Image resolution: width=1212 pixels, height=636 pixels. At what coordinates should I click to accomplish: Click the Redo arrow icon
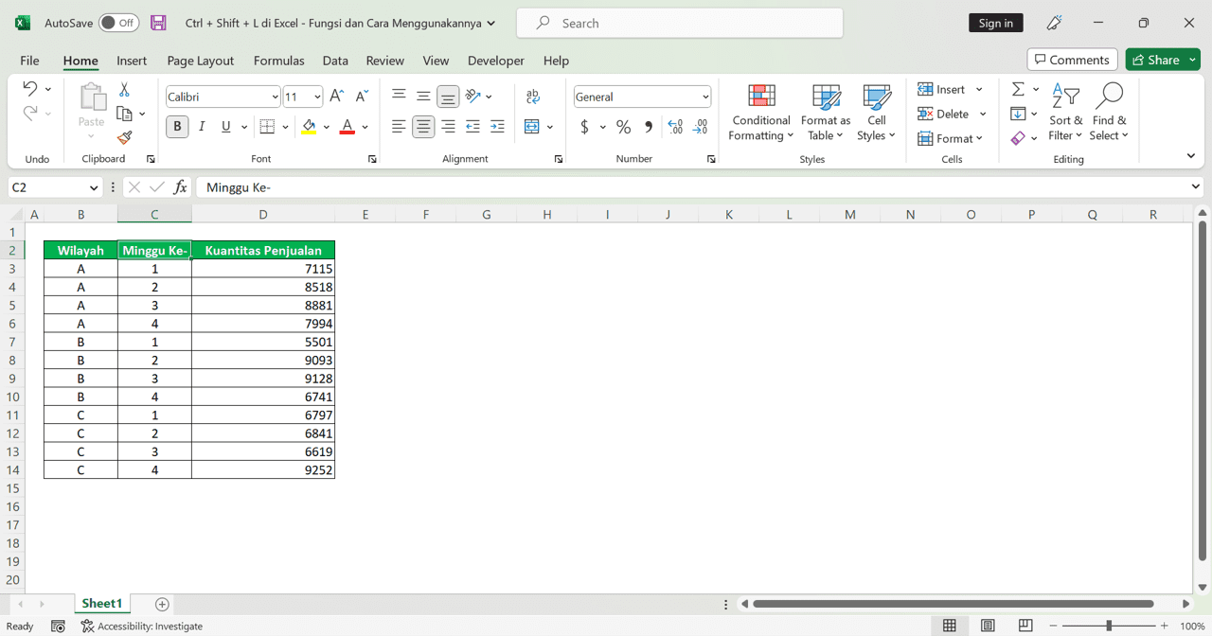click(x=29, y=113)
